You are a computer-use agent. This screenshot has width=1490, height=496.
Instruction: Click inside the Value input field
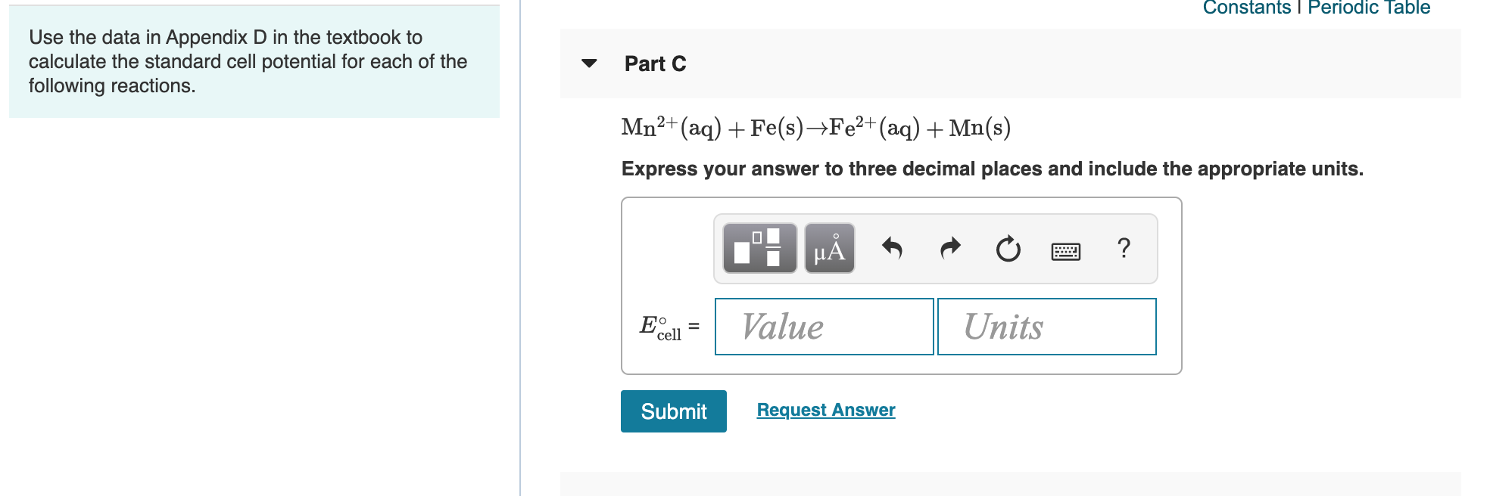(823, 327)
